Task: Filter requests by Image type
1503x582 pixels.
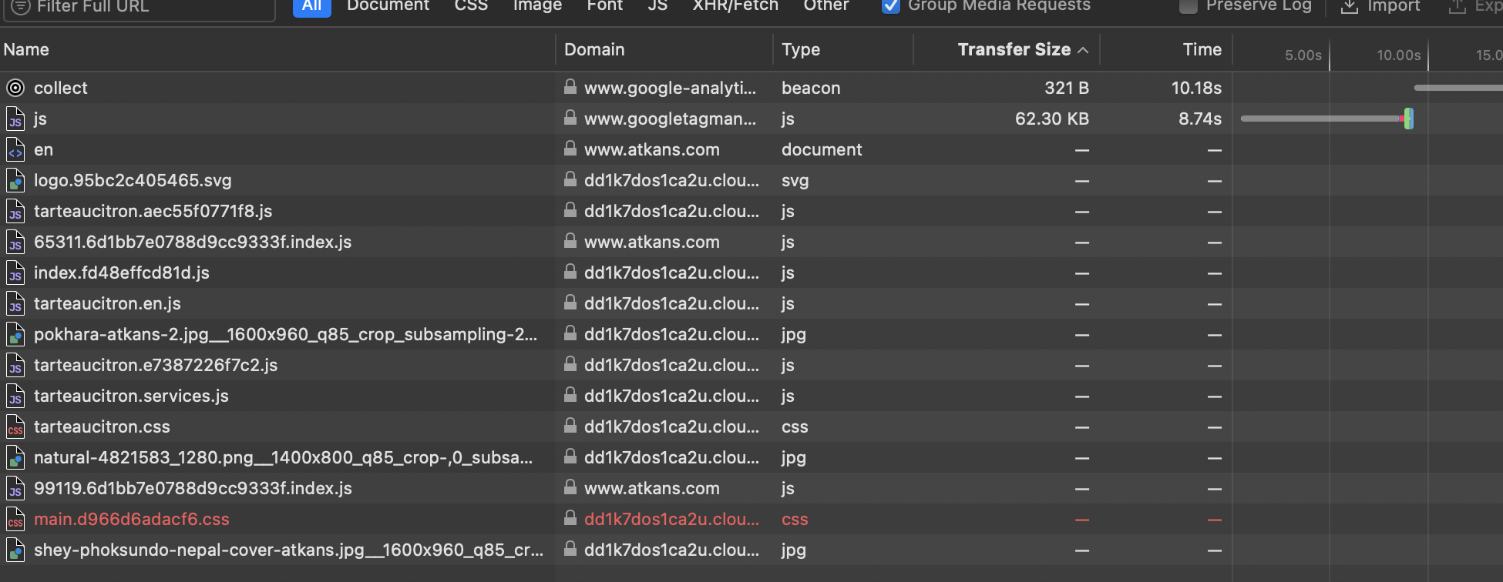Action: [x=537, y=6]
